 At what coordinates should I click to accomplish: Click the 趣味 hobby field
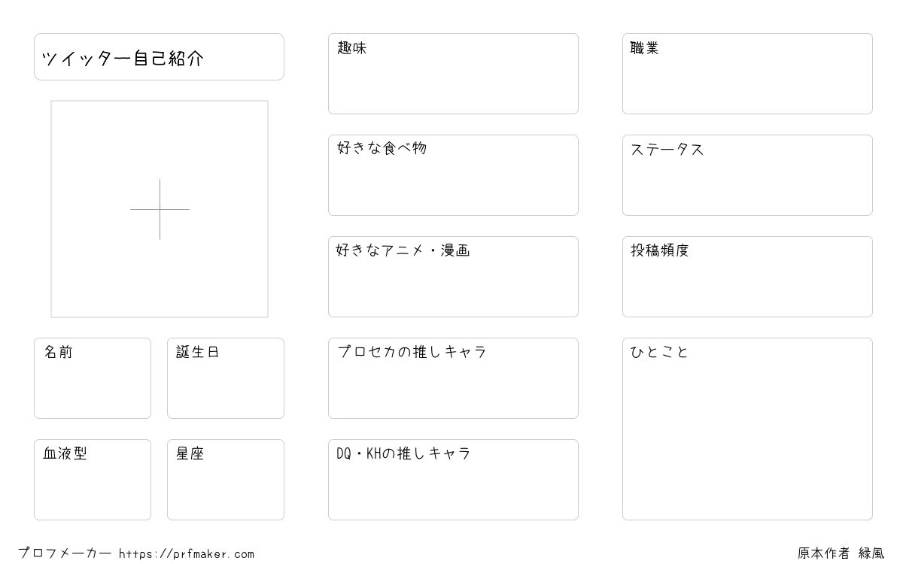click(453, 74)
